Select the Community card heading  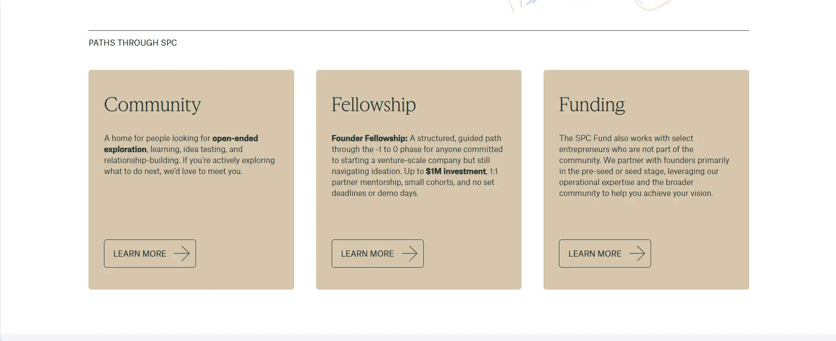click(x=152, y=105)
